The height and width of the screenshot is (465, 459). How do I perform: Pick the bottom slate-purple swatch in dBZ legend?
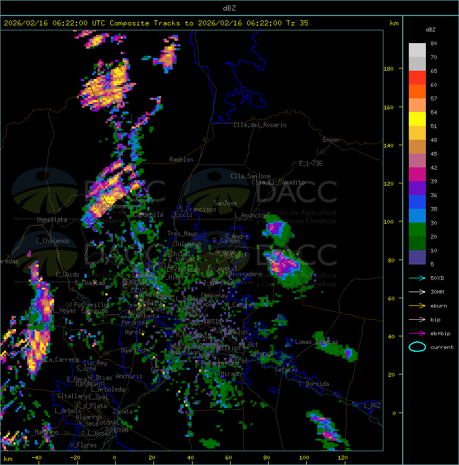pos(417,257)
